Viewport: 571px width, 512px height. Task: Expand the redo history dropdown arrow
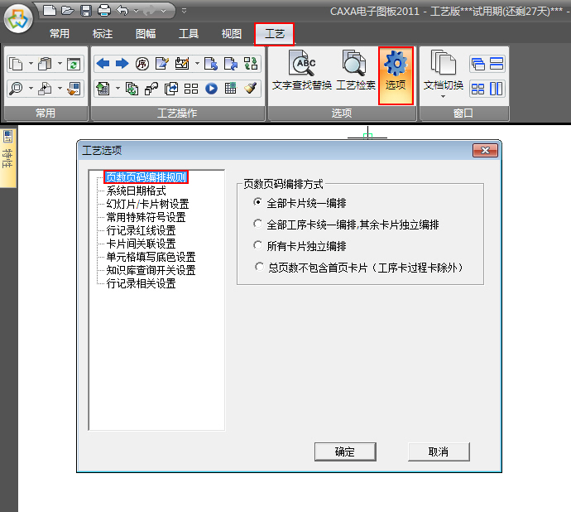164,11
